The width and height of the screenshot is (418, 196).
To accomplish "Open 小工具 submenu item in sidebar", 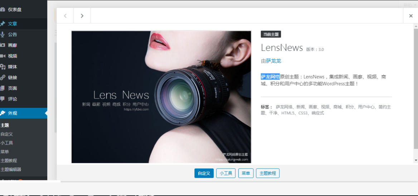I will coord(7,143).
